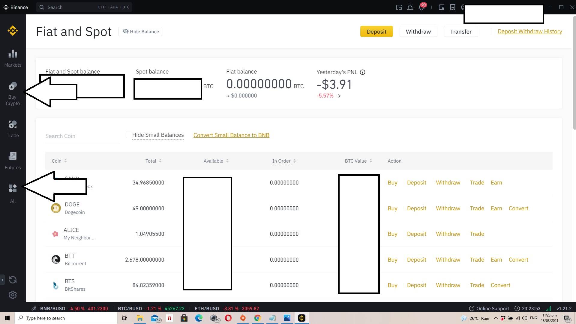Click Deposit in the SAND row
This screenshot has height=324, width=576.
point(416,183)
